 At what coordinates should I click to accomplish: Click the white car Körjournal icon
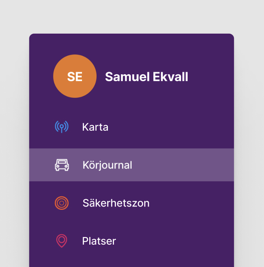(x=62, y=165)
